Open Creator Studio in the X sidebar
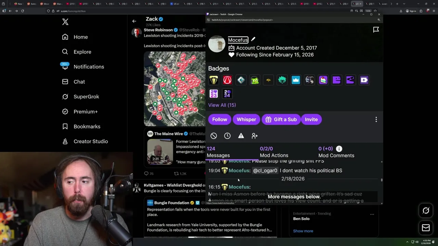Image resolution: width=438 pixels, height=246 pixels. point(85,141)
